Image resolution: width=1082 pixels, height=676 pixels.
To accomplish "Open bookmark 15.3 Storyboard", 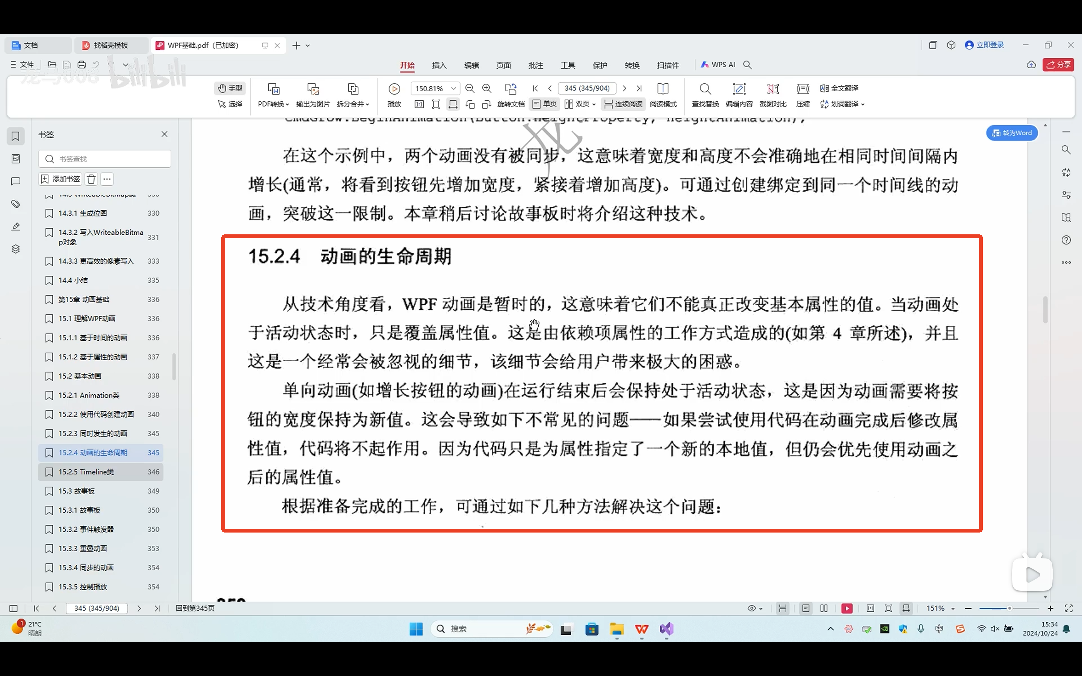I will pos(77,491).
